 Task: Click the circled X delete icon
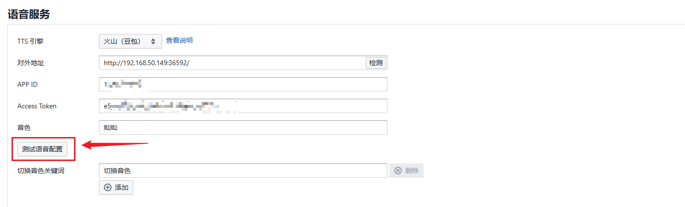pyautogui.click(x=398, y=171)
